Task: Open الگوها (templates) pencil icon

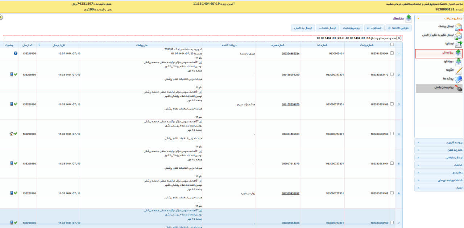Action: 458,70
